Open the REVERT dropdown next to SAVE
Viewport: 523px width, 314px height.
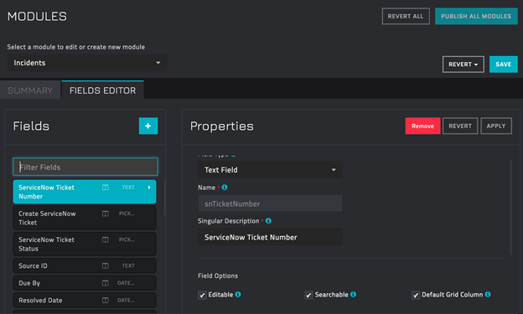click(463, 64)
